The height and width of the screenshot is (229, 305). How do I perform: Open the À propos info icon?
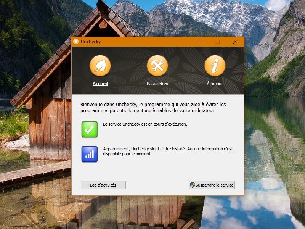click(215, 66)
